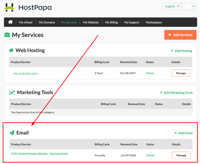Viewport: 200px width, 164px height.
Task: Click the Marketing Tools section heading
Action: pyautogui.click(x=35, y=92)
